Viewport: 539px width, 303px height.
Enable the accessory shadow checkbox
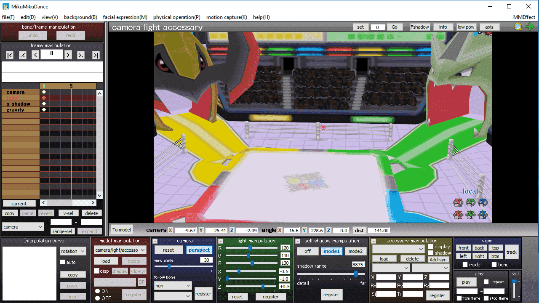click(x=431, y=253)
